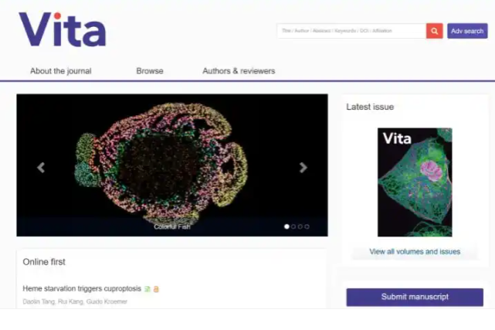Image resolution: width=495 pixels, height=330 pixels.
Task: Click the Submit manuscript button
Action: tap(415, 297)
